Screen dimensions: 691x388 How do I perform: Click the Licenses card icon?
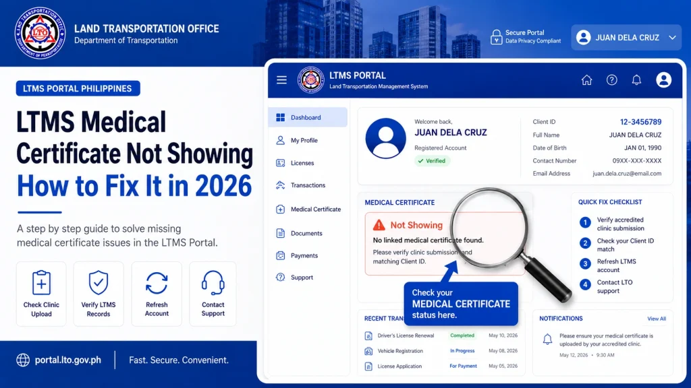point(280,163)
